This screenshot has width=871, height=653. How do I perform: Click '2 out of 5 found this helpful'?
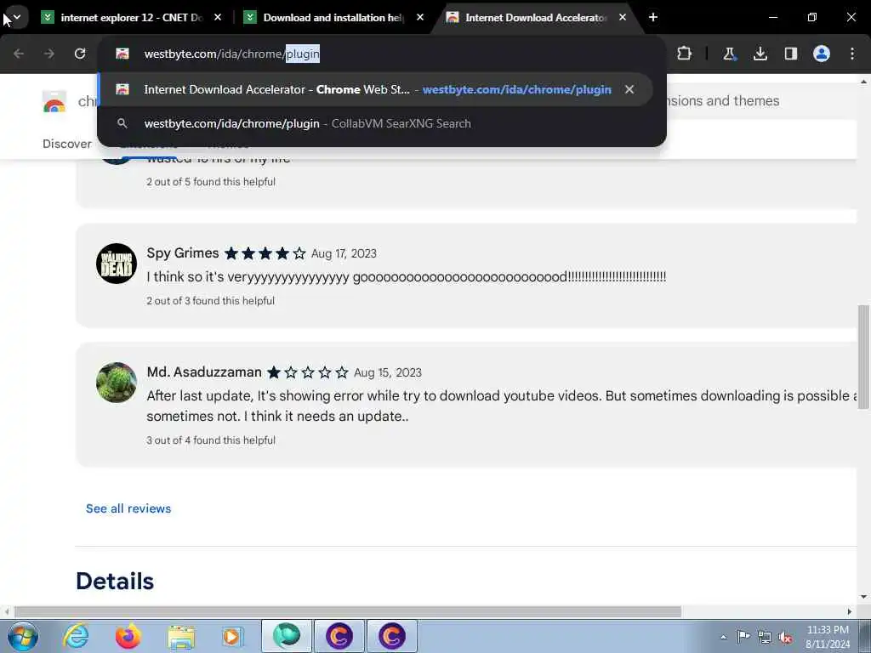coord(211,182)
